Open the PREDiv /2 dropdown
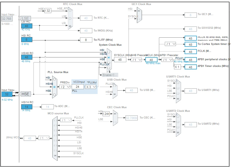Screen dimensions: 232x167 click(65, 87)
